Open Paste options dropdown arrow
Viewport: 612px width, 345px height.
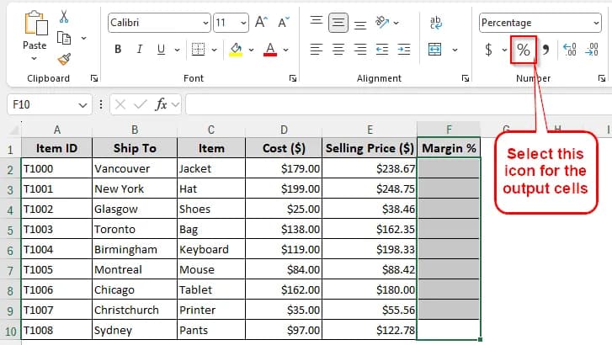click(35, 59)
